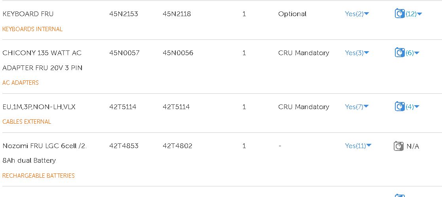Open the (4) images dropdown for cable
Viewport: 442px width, 197px height.
point(412,107)
